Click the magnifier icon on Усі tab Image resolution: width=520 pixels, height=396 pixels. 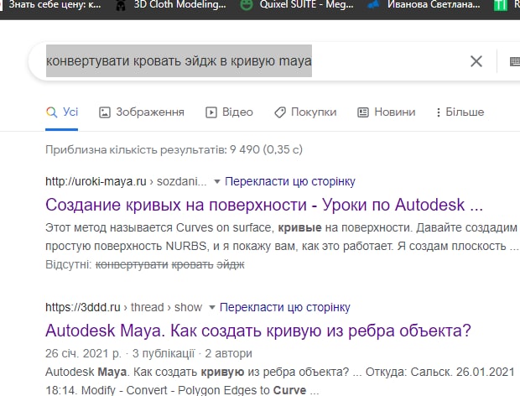[x=51, y=112]
